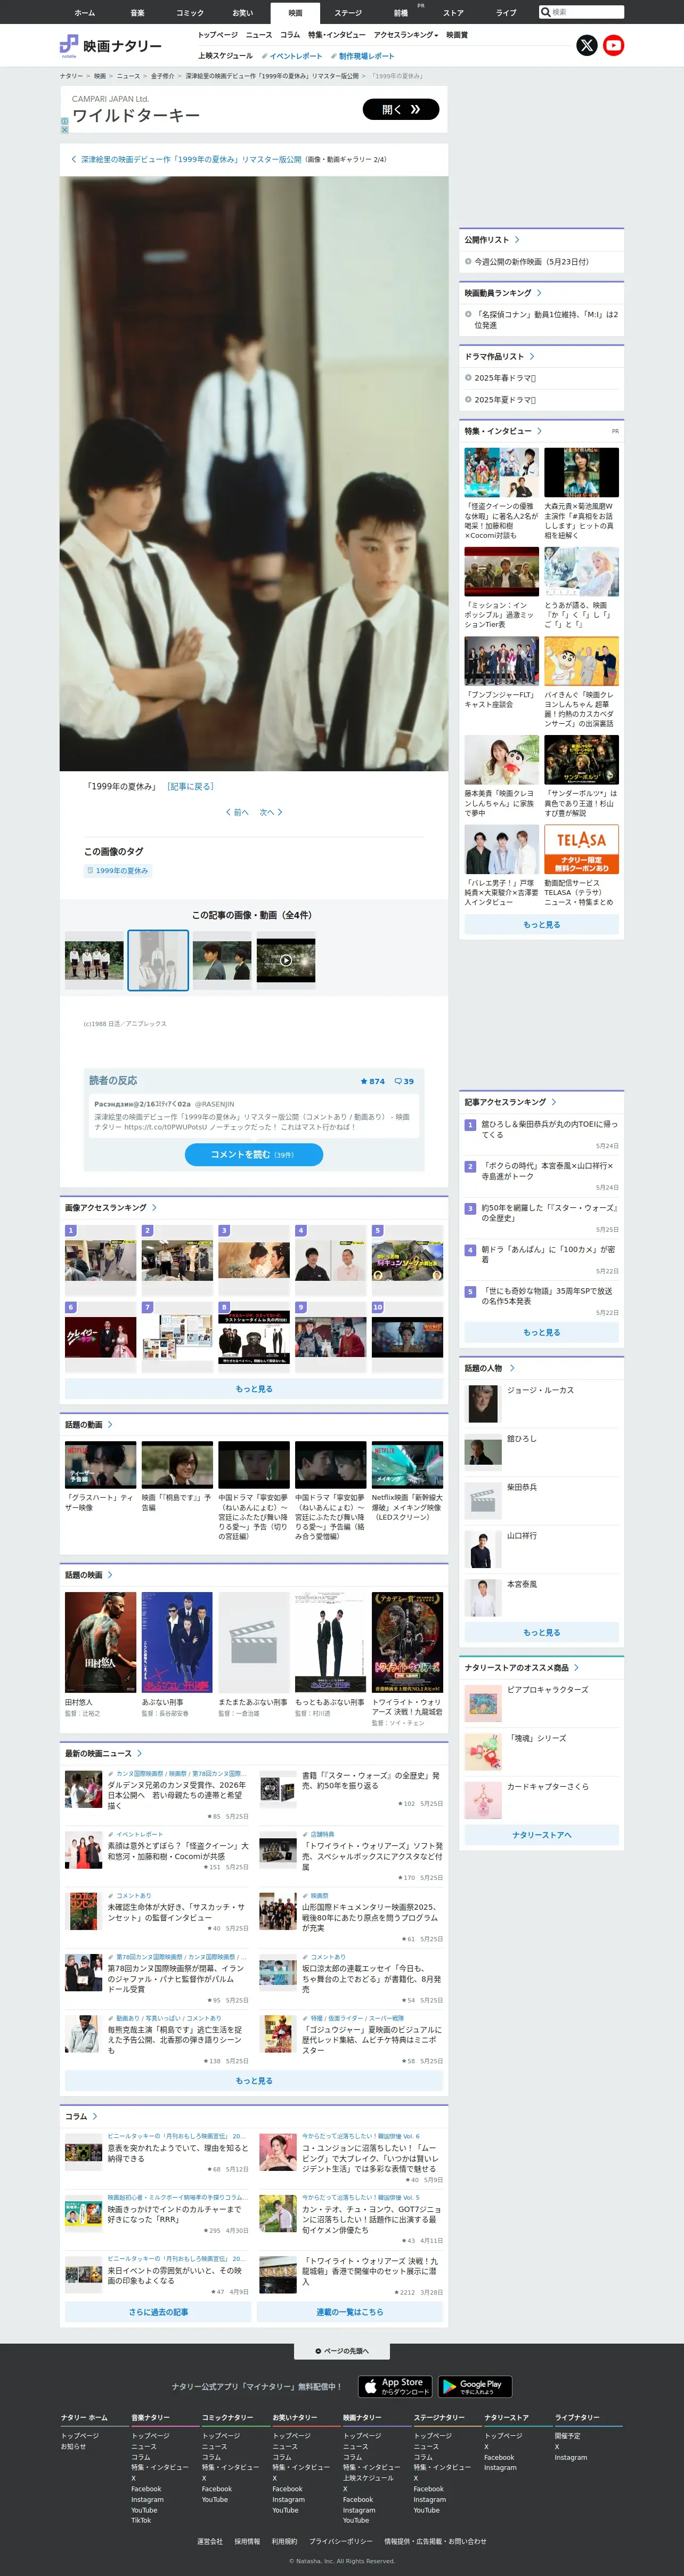Click the back chevron before article title
Image resolution: width=684 pixels, height=2576 pixels.
(x=73, y=159)
